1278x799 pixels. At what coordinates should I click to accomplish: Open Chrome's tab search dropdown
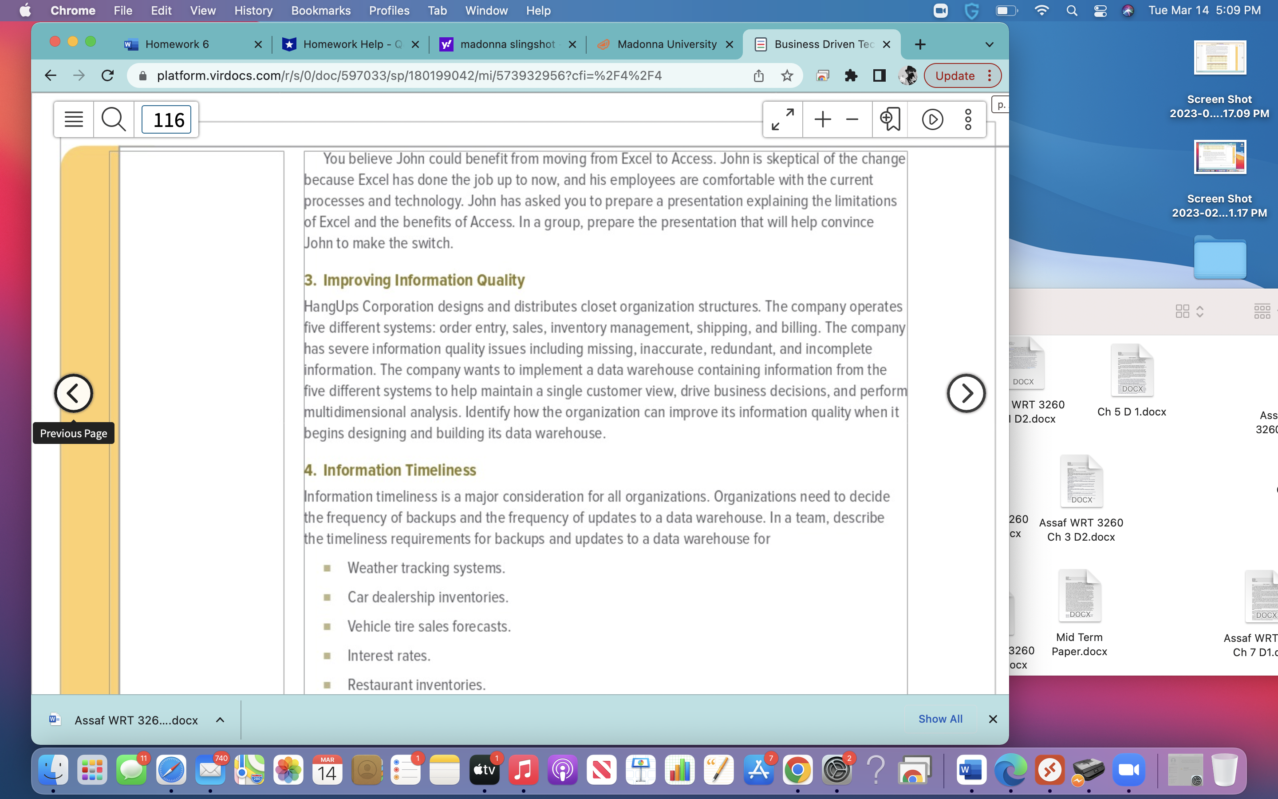[x=989, y=44]
